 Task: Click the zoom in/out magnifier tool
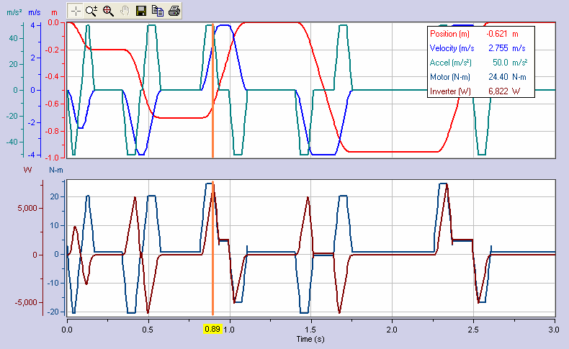click(91, 11)
